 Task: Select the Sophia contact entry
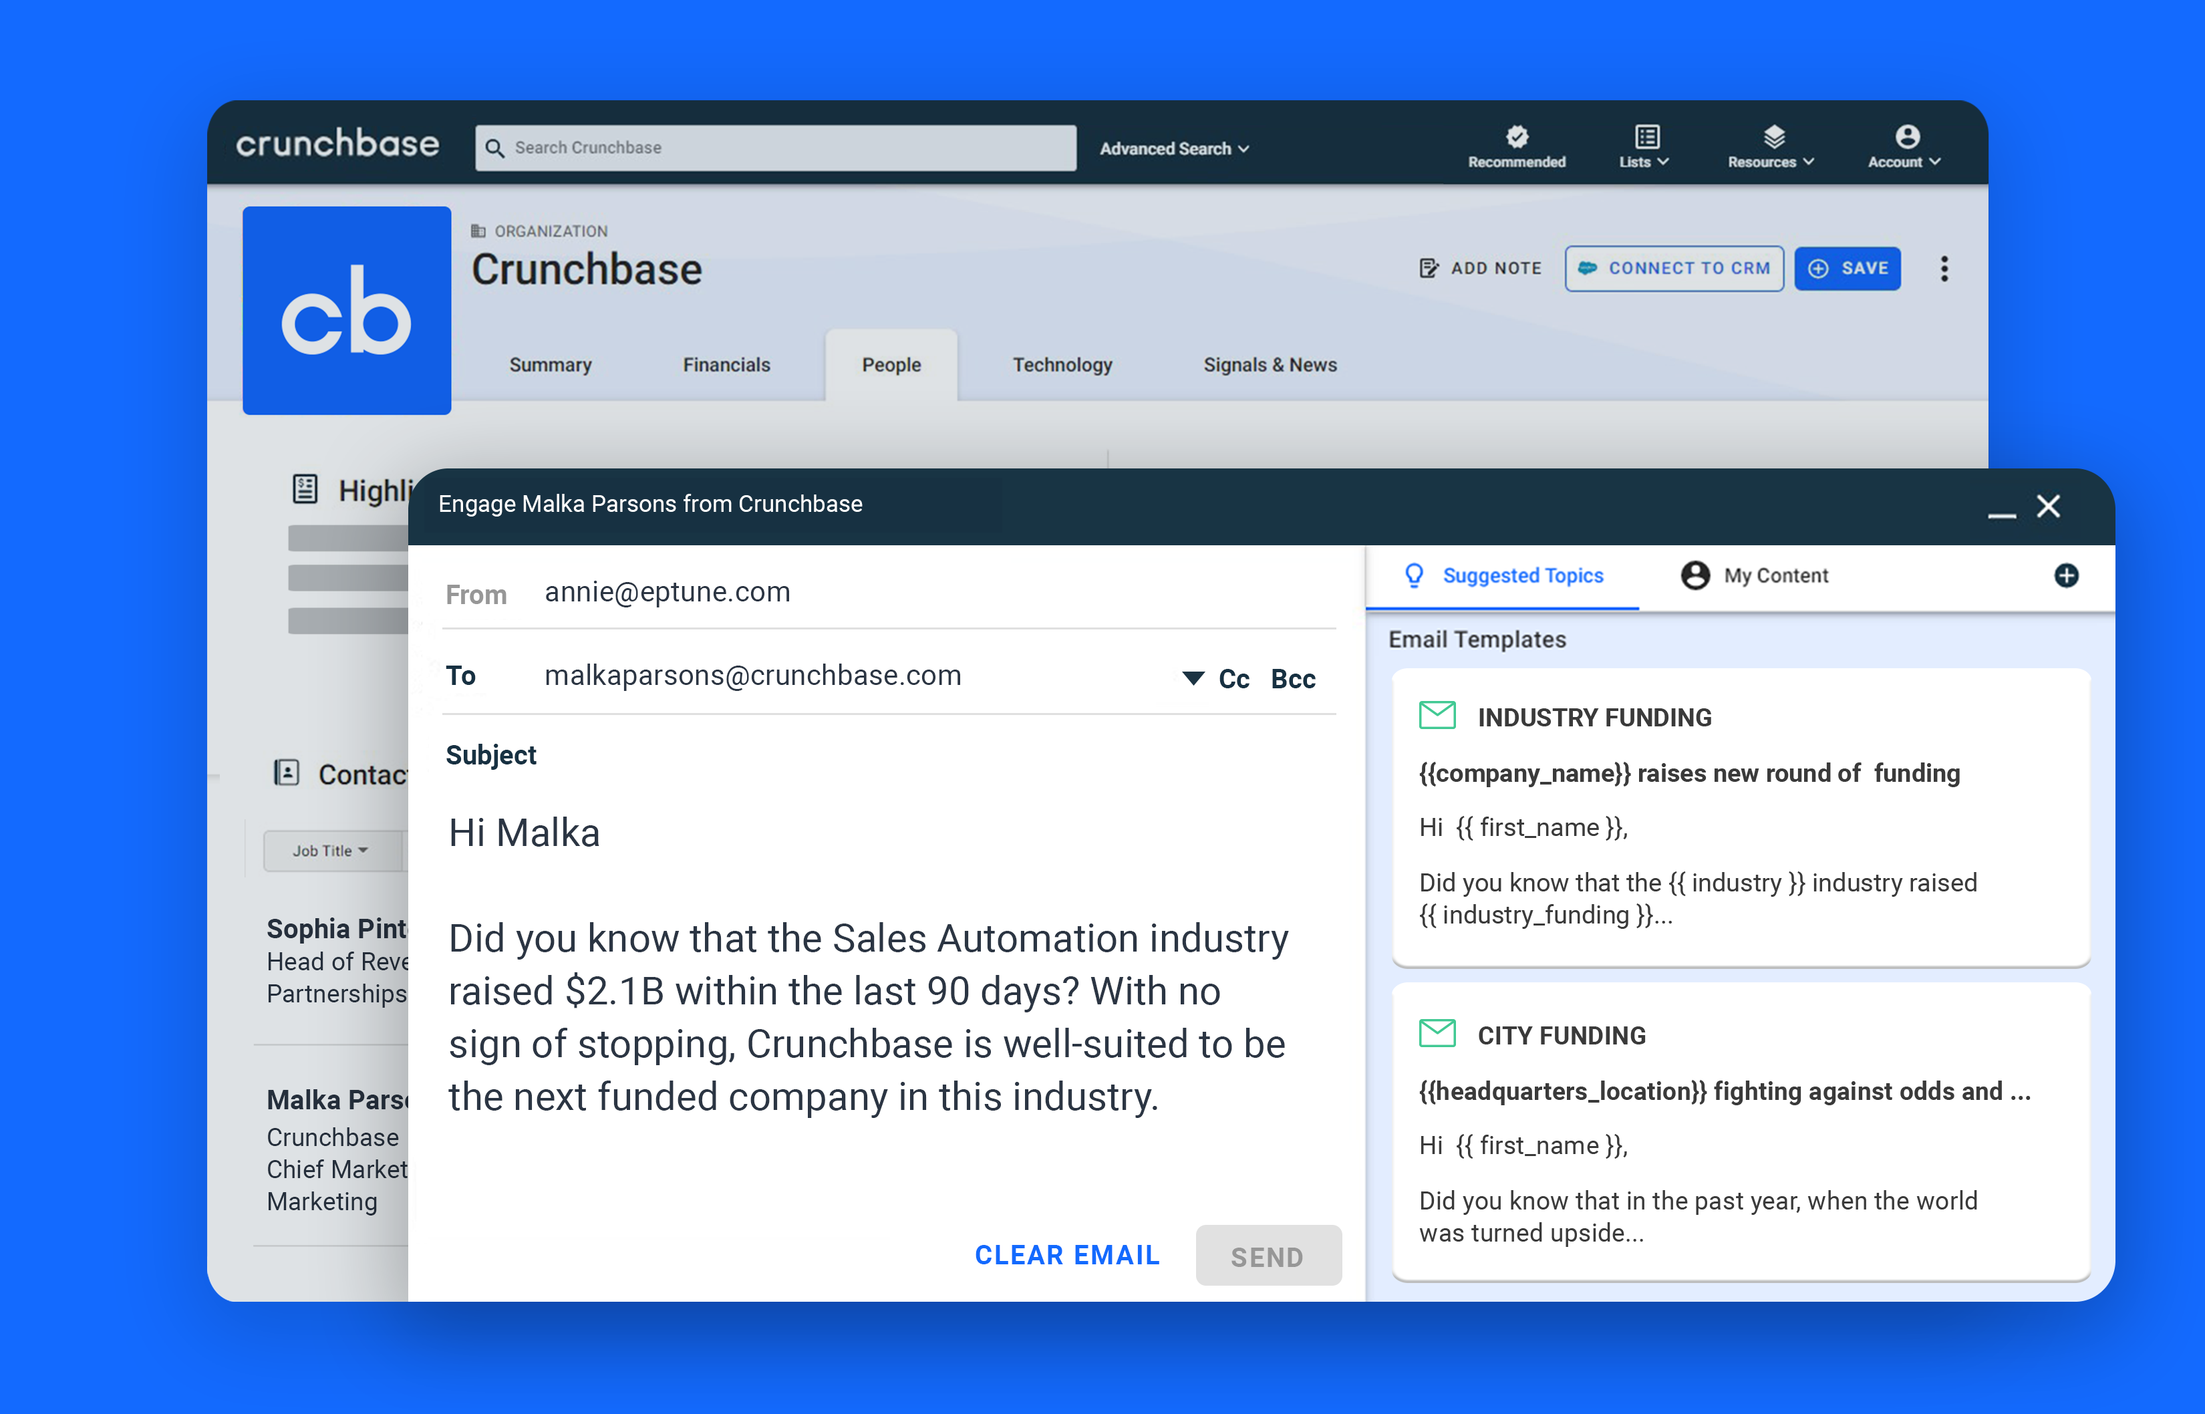pyautogui.click(x=337, y=960)
